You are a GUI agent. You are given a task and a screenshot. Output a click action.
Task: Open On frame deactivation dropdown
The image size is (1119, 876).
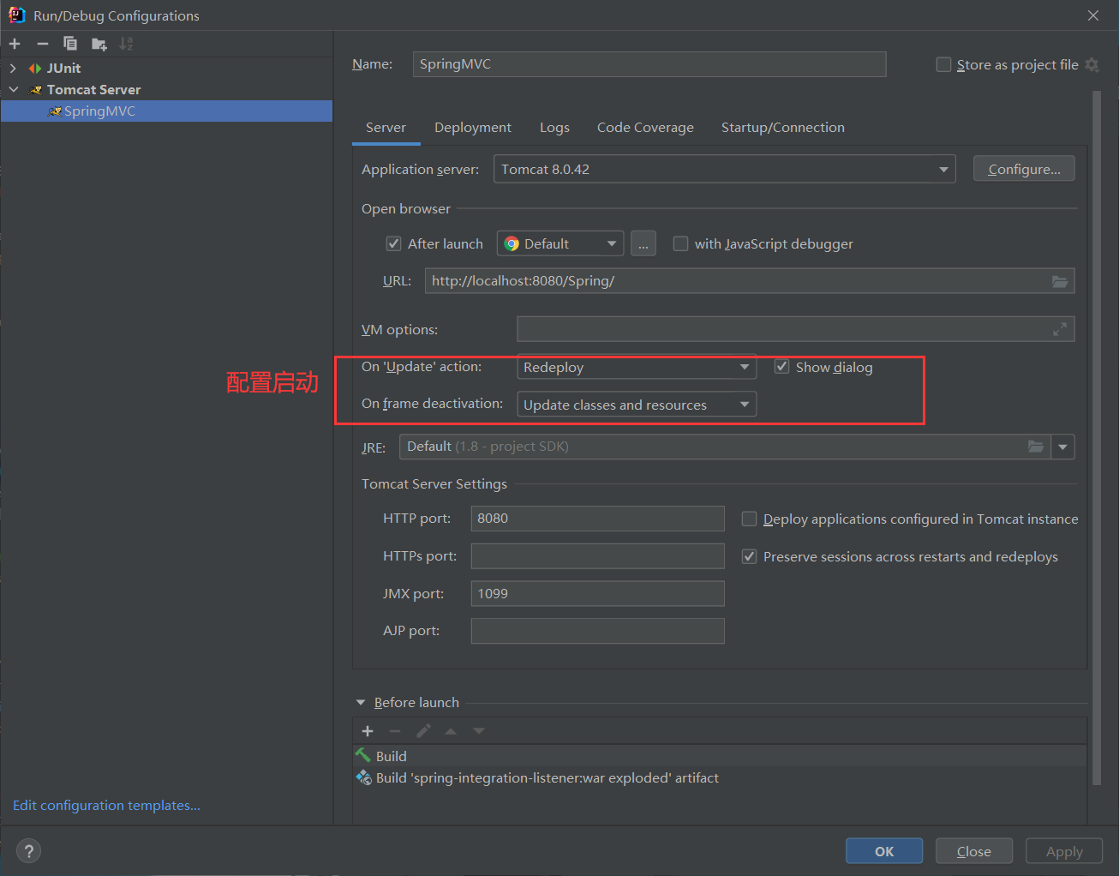coord(637,405)
